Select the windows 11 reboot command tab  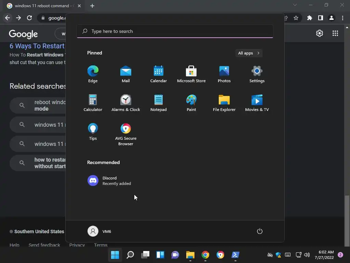[43, 6]
